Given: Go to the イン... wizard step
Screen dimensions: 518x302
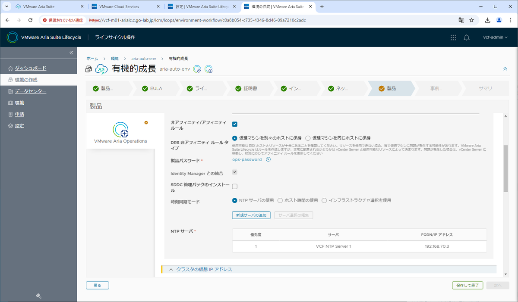Looking at the screenshot, I should [296, 88].
